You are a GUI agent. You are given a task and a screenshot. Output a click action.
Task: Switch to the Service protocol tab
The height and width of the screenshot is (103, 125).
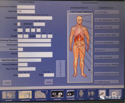tap(79, 12)
